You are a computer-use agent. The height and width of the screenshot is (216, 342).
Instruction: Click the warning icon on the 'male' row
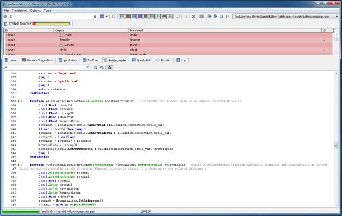[61, 35]
